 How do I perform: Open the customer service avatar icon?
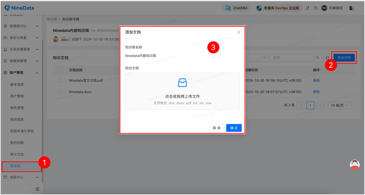(x=355, y=165)
